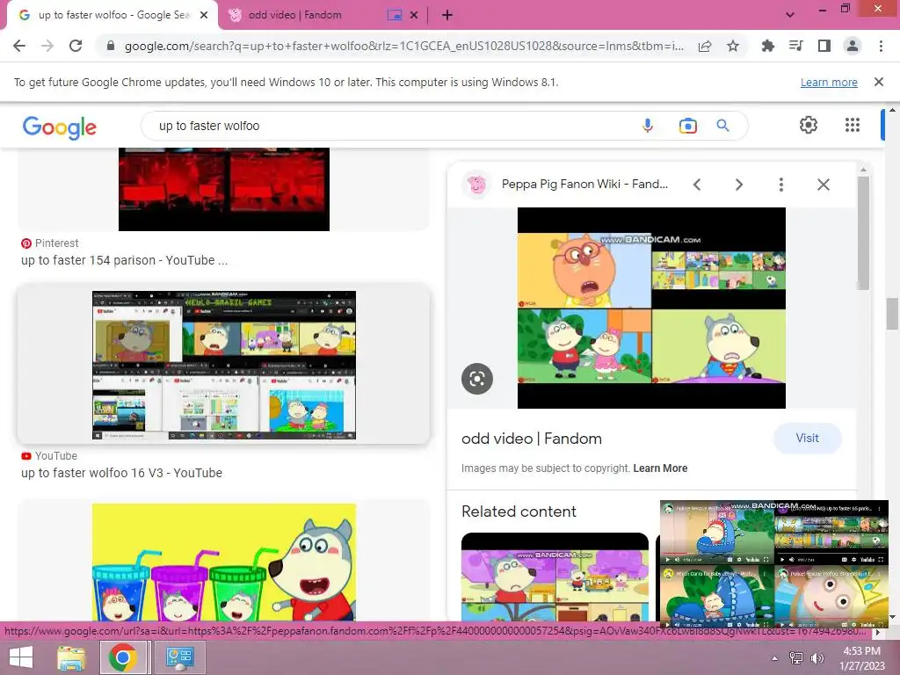This screenshot has height=675, width=900.
Task: Click the network tray icon
Action: 796,657
